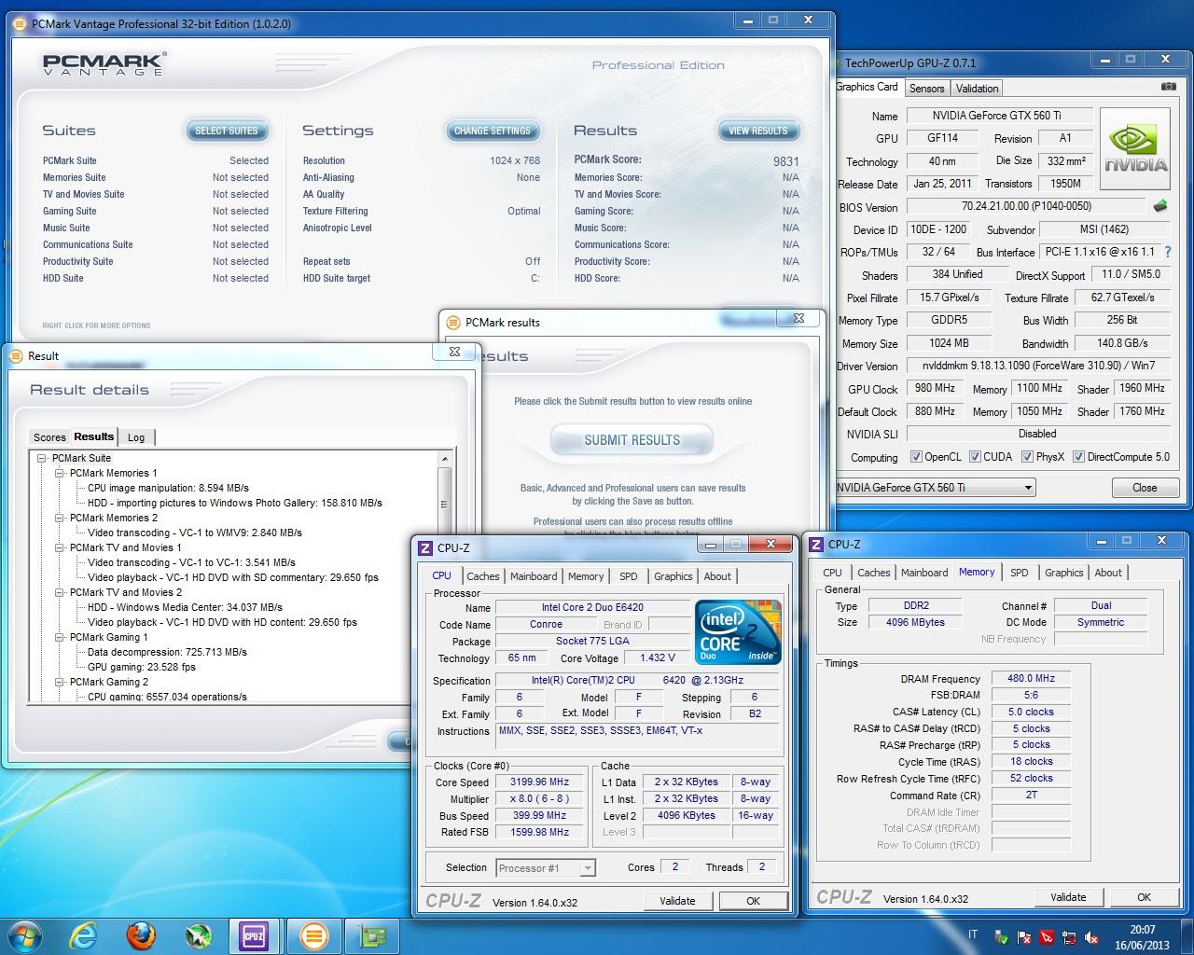Screen dimensions: 1194x955
Task: Toggle the DirectCompute 5.0 checkbox
Action: (x=1078, y=457)
